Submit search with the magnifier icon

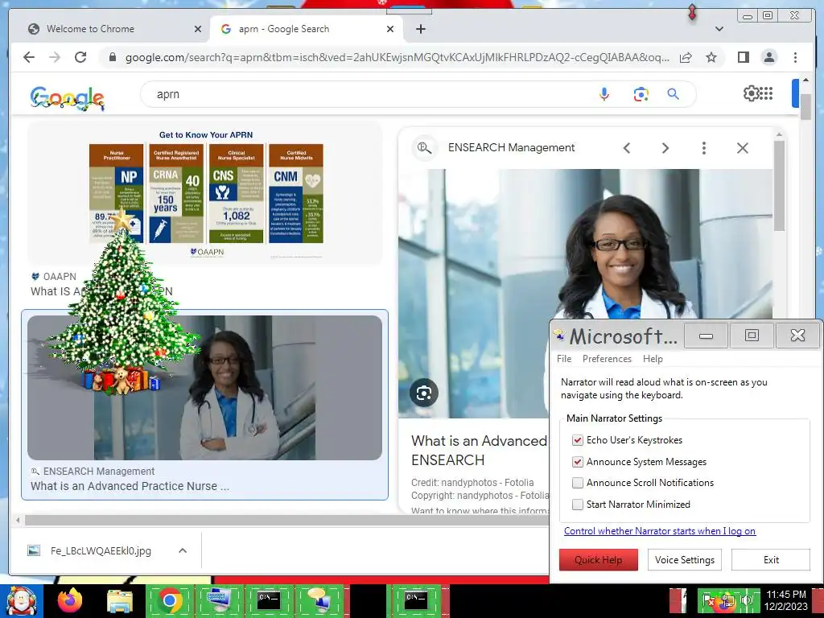[674, 95]
